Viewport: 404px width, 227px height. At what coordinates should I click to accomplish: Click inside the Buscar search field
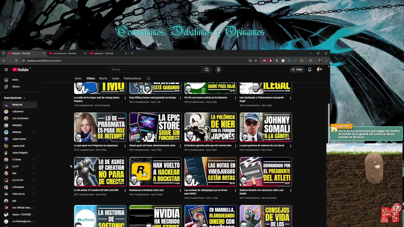click(155, 70)
